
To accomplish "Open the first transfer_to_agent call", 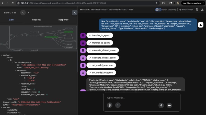I will (100, 35).
